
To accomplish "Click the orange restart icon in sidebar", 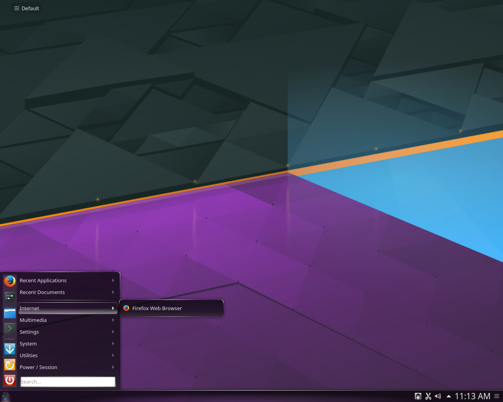I will pos(10,365).
